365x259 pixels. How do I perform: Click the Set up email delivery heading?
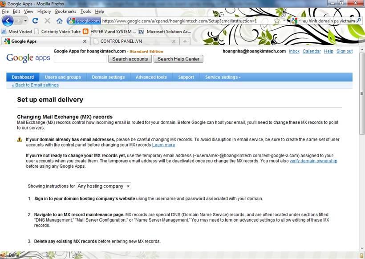tap(50, 100)
